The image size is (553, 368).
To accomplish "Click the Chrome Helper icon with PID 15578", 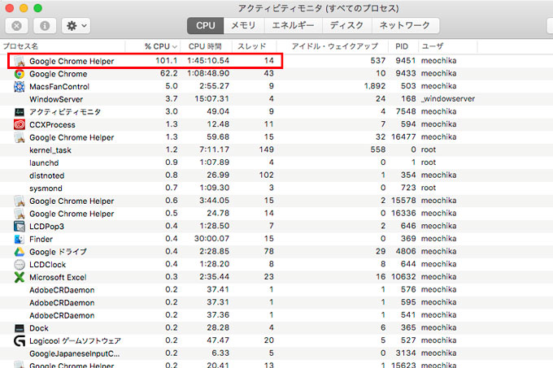I will pos(20,201).
